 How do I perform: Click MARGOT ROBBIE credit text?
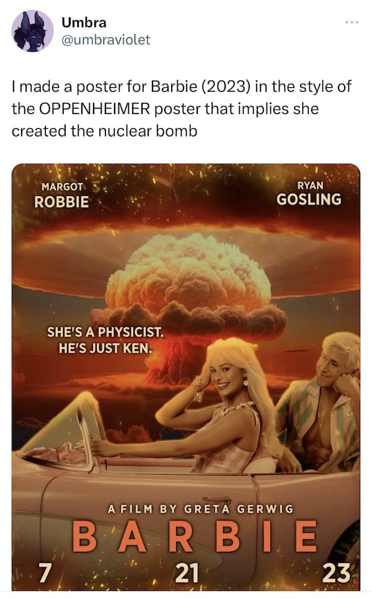click(x=61, y=195)
